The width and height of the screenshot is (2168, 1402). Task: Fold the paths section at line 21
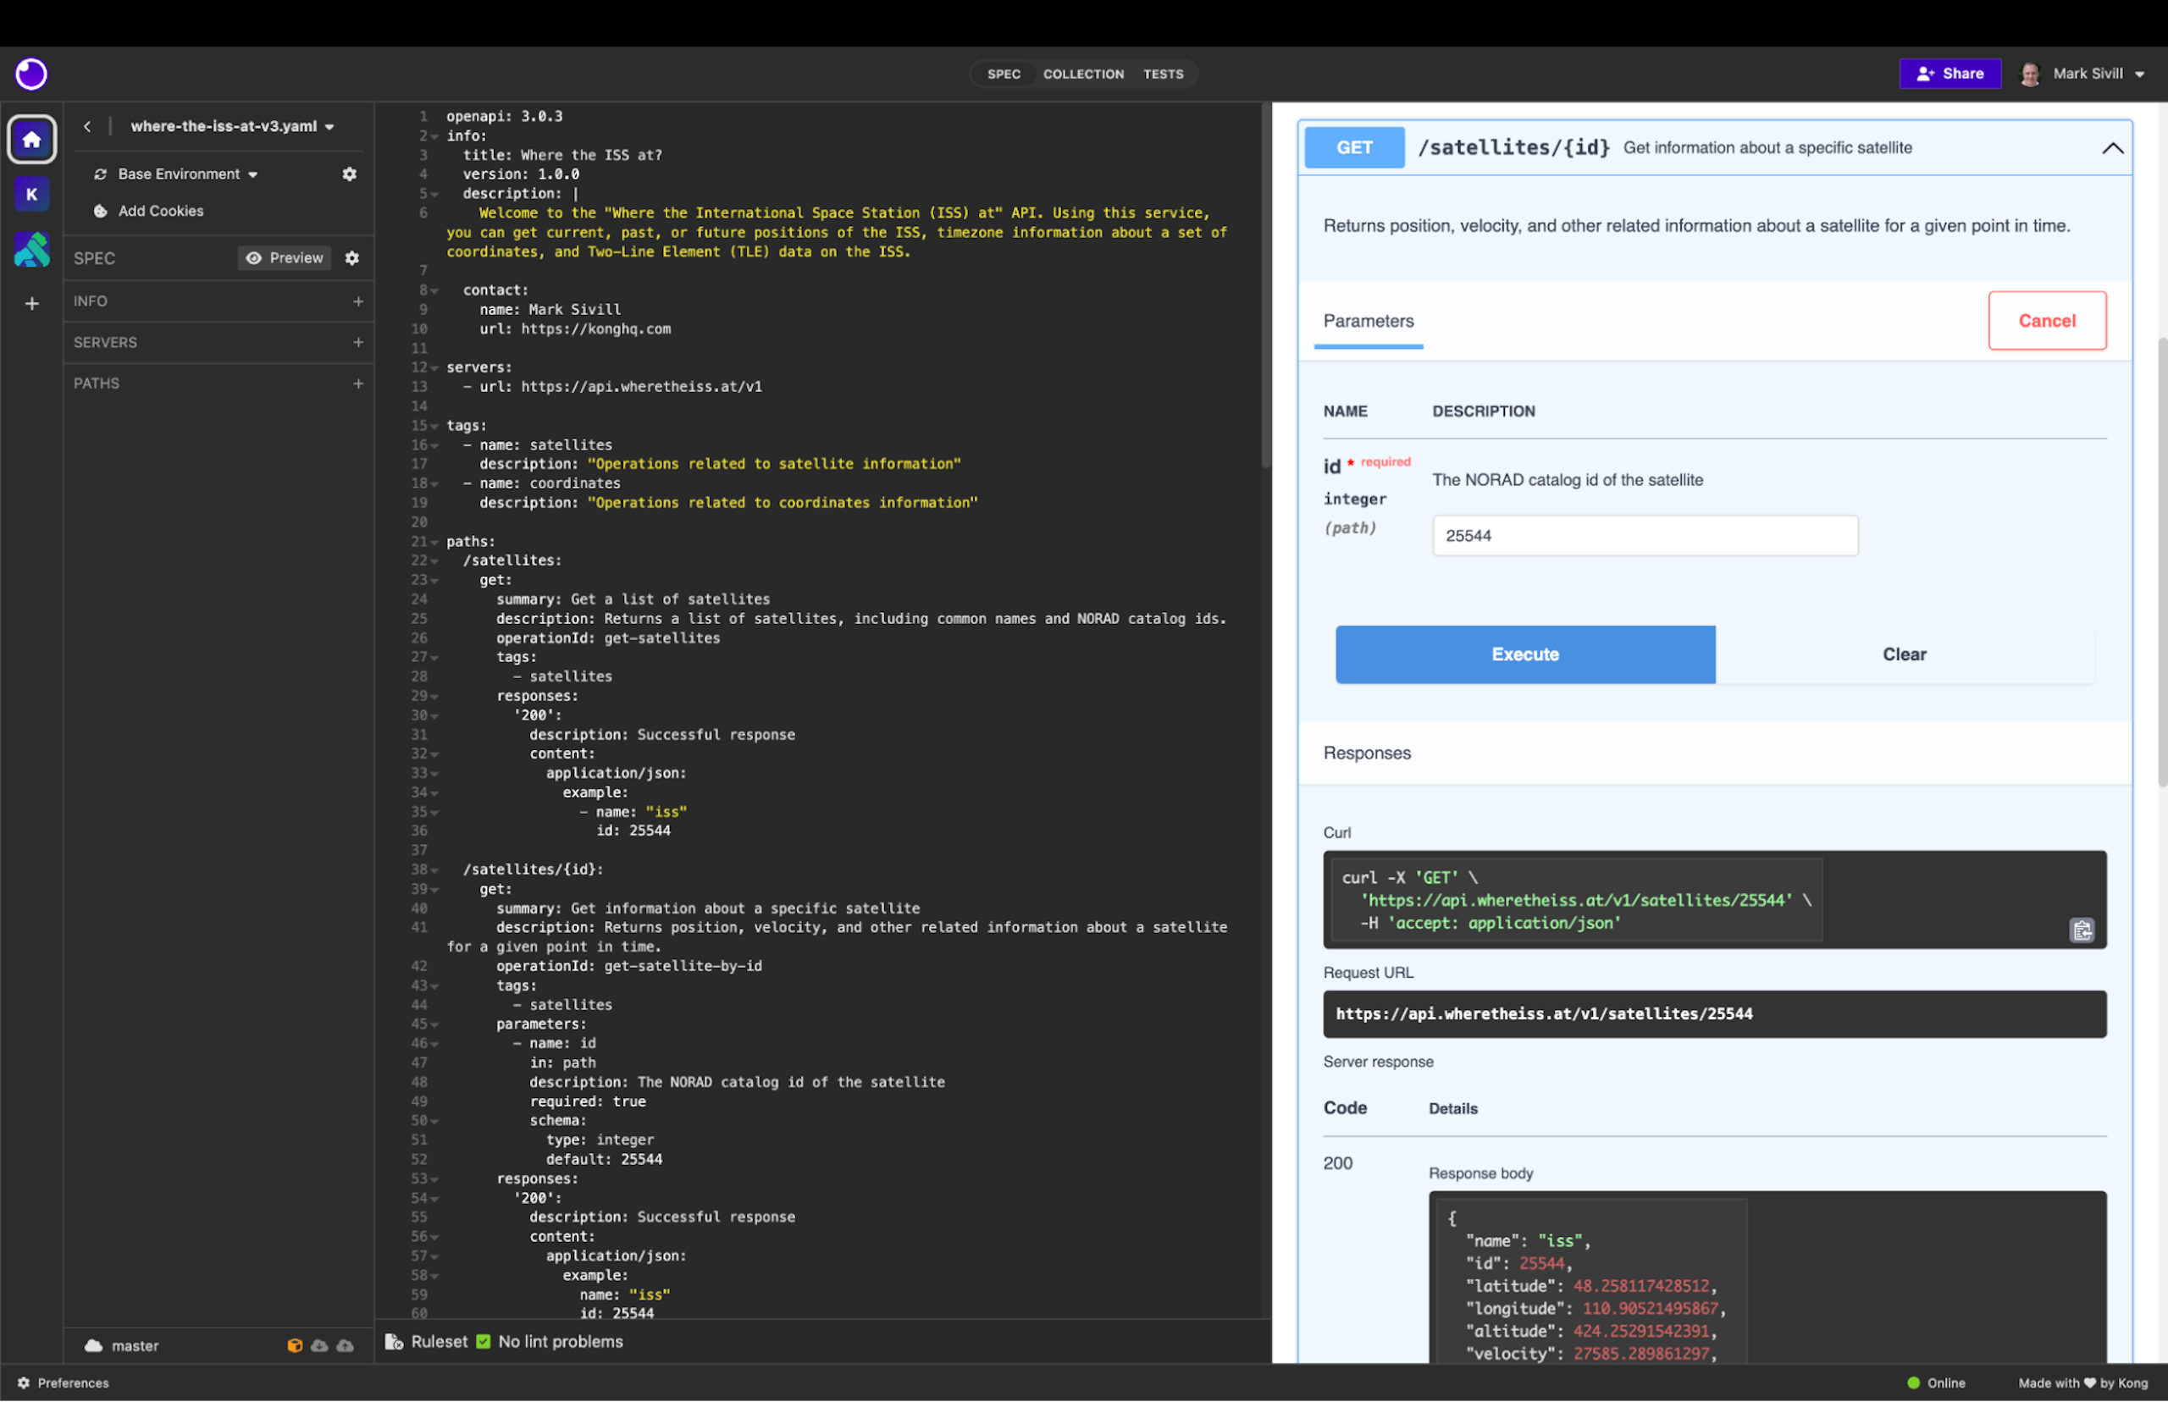click(434, 543)
